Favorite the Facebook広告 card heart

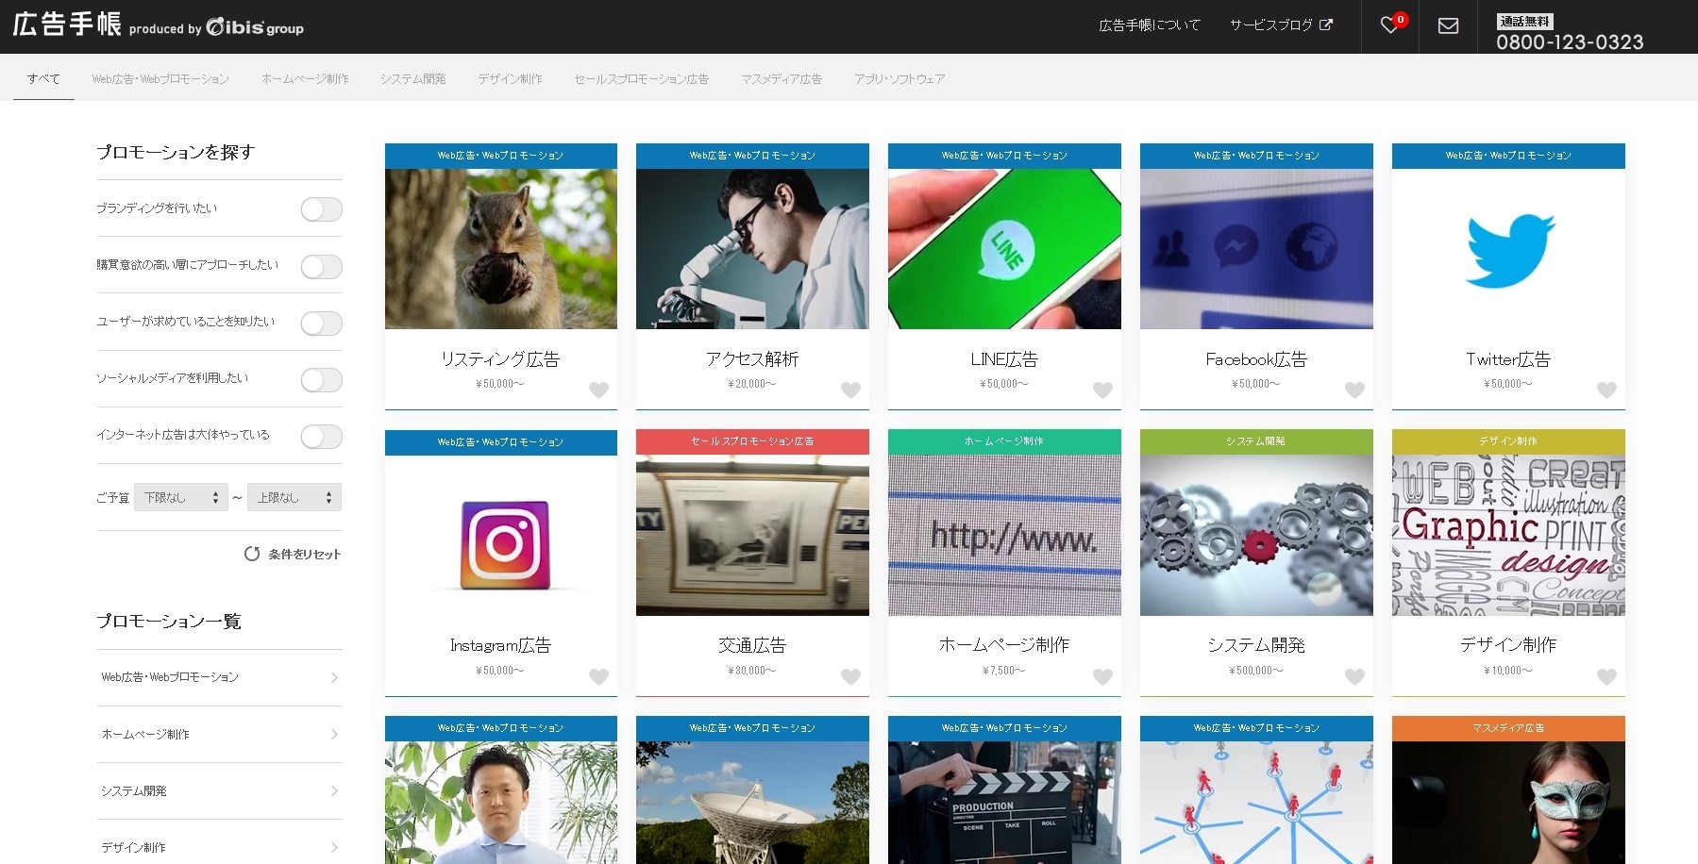(x=1354, y=390)
